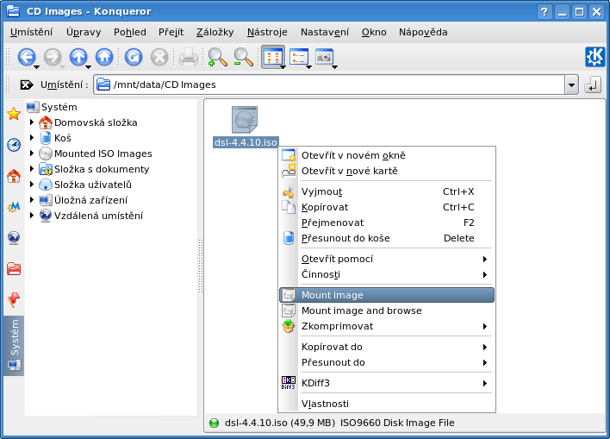Select Vyjmout from context menu
The height and width of the screenshot is (439, 610).
(x=387, y=191)
